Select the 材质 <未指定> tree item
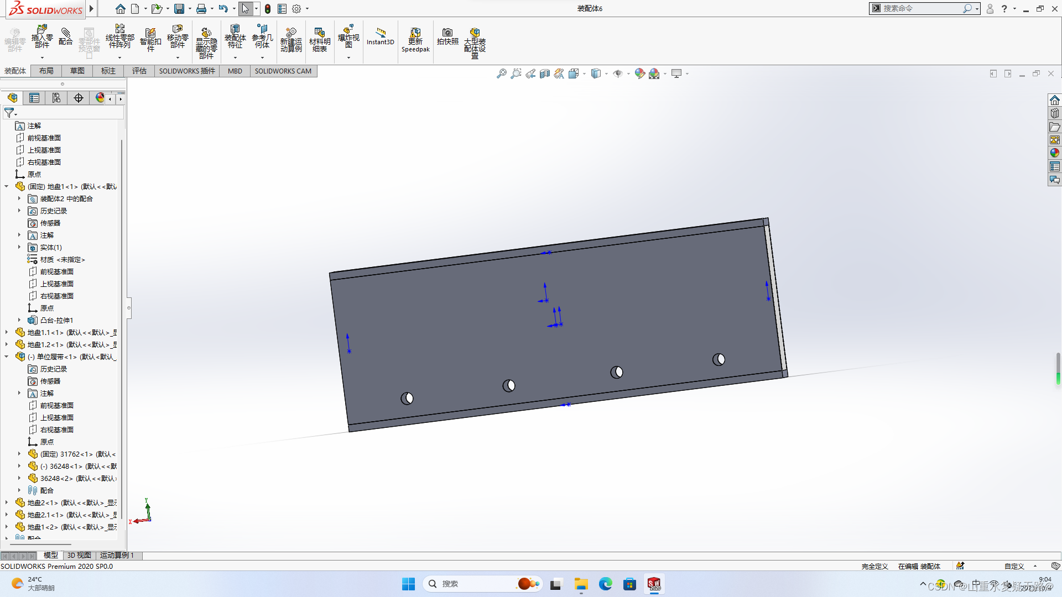The width and height of the screenshot is (1062, 597). pyautogui.click(x=61, y=259)
